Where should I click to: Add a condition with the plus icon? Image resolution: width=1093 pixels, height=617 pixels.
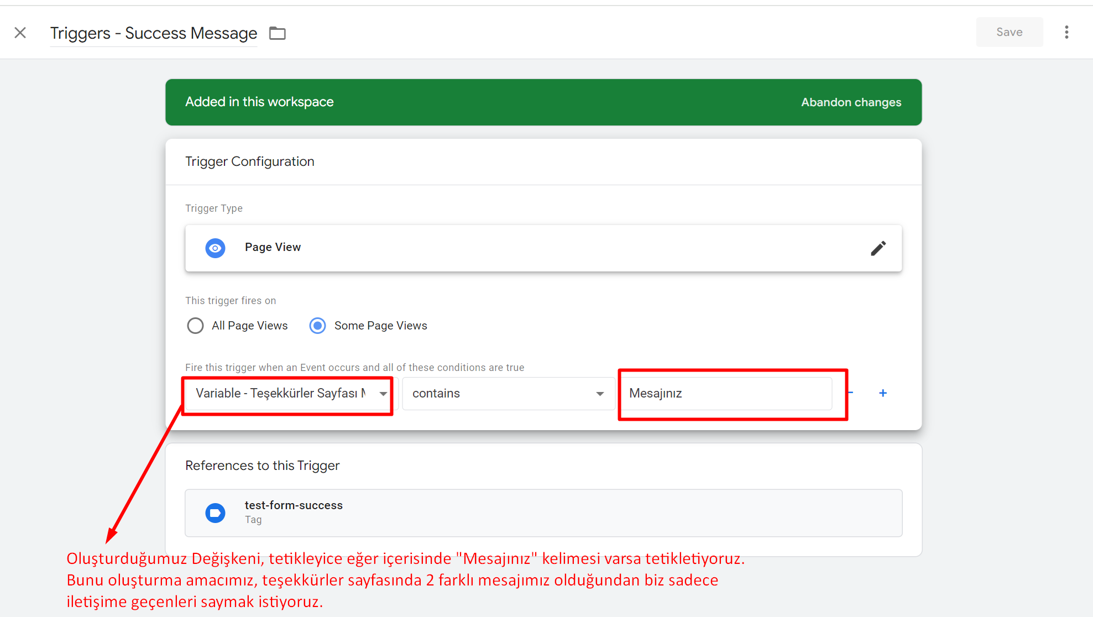click(883, 393)
